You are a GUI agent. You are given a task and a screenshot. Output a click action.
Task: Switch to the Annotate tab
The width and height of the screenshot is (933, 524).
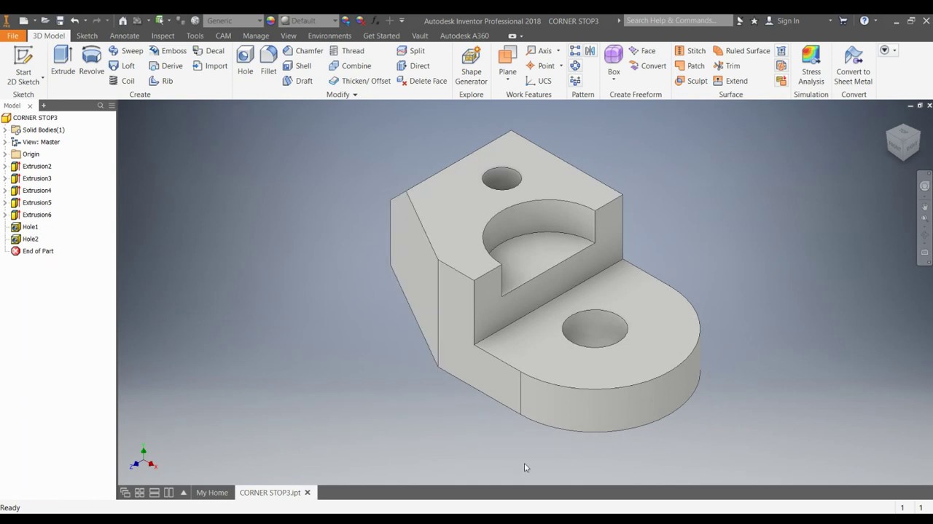(x=125, y=36)
